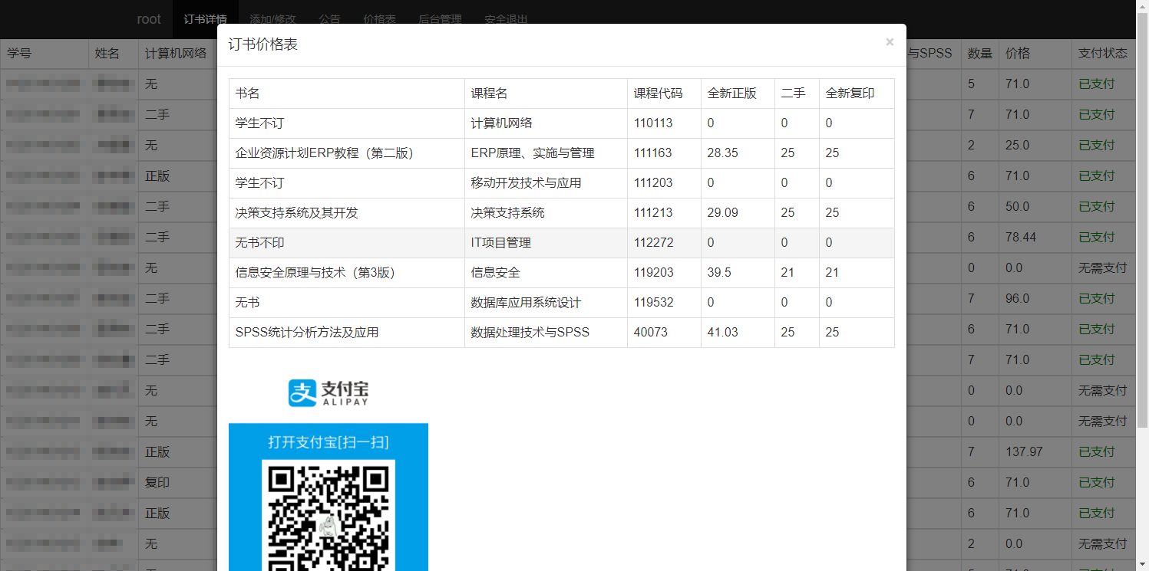Click the 打开支付宝[扫一扫] banner text
Image resolution: width=1149 pixels, height=571 pixels.
[329, 442]
